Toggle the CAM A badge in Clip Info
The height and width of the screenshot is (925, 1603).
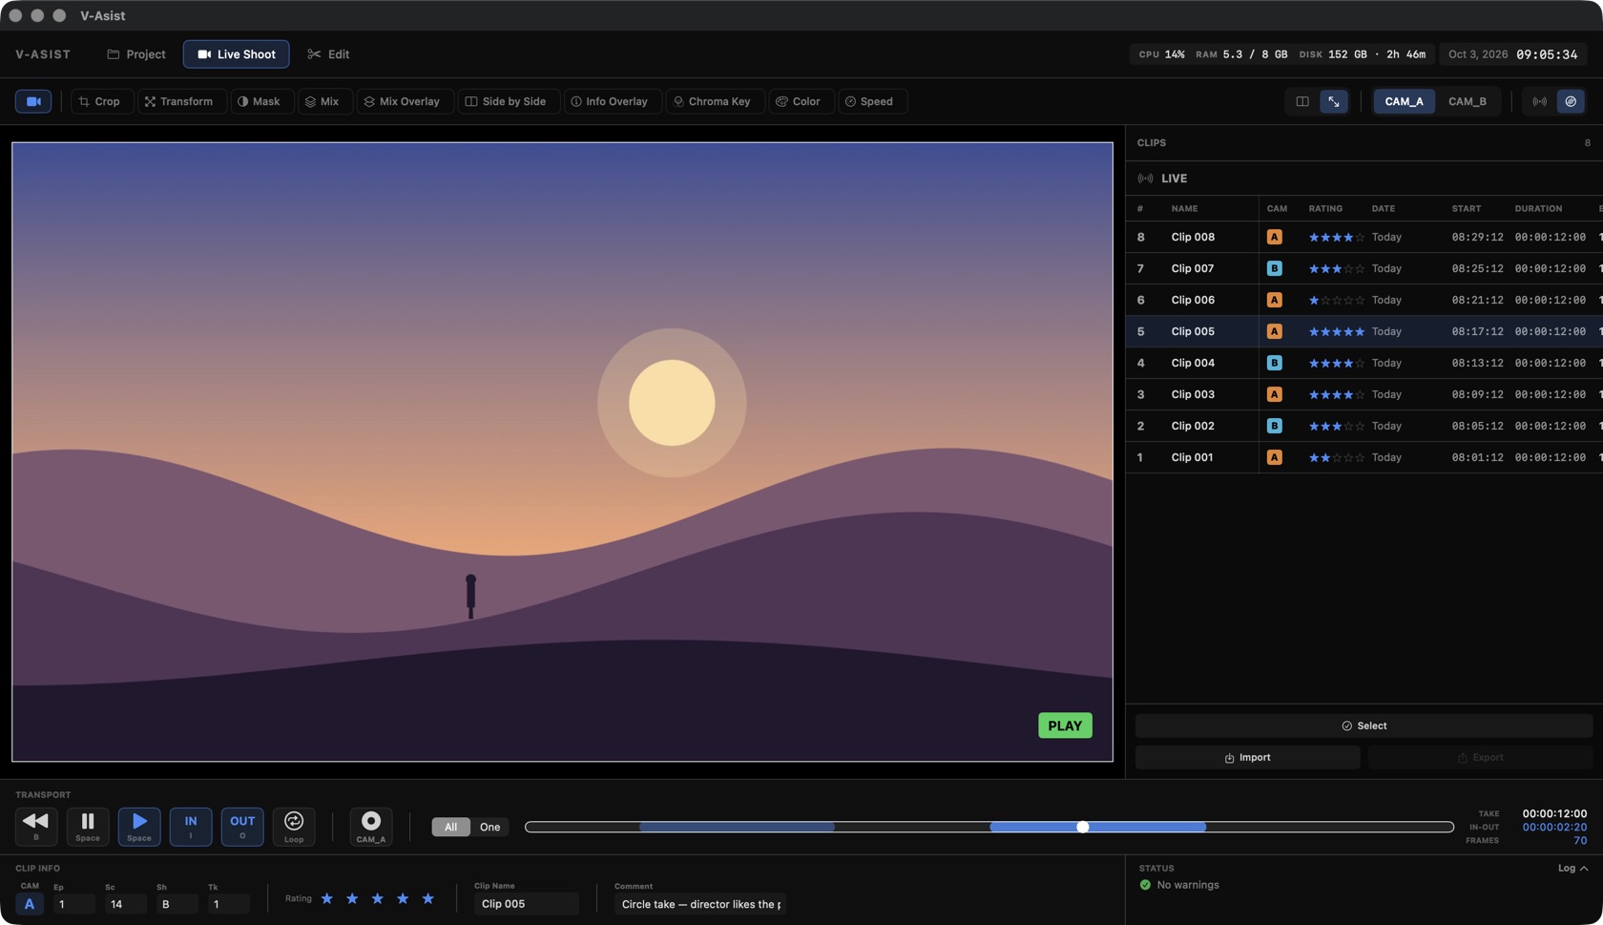(30, 904)
